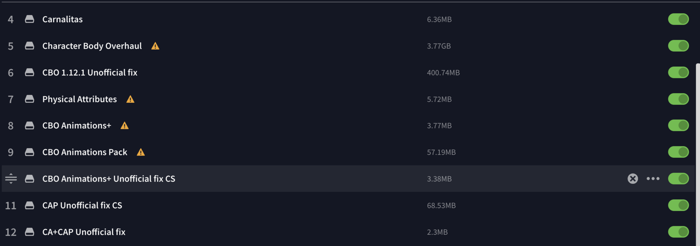700x246 pixels.
Task: Click the drag handle on the highlighted row
Action: 11,179
